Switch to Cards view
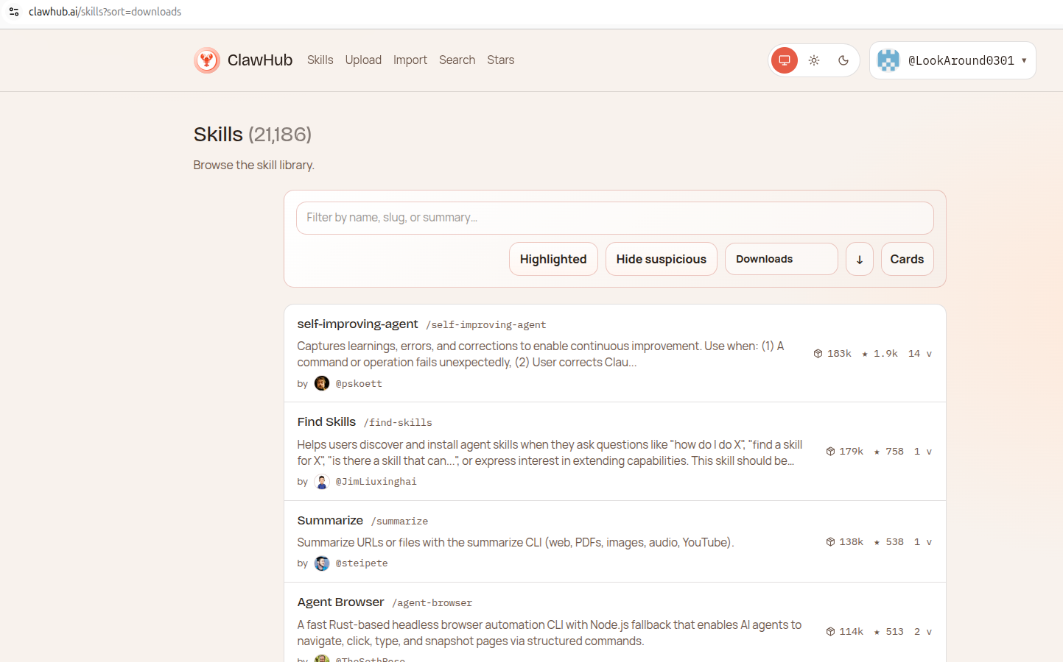The image size is (1063, 662). [908, 259]
